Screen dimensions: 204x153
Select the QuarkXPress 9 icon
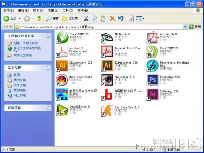click(x=63, y=110)
